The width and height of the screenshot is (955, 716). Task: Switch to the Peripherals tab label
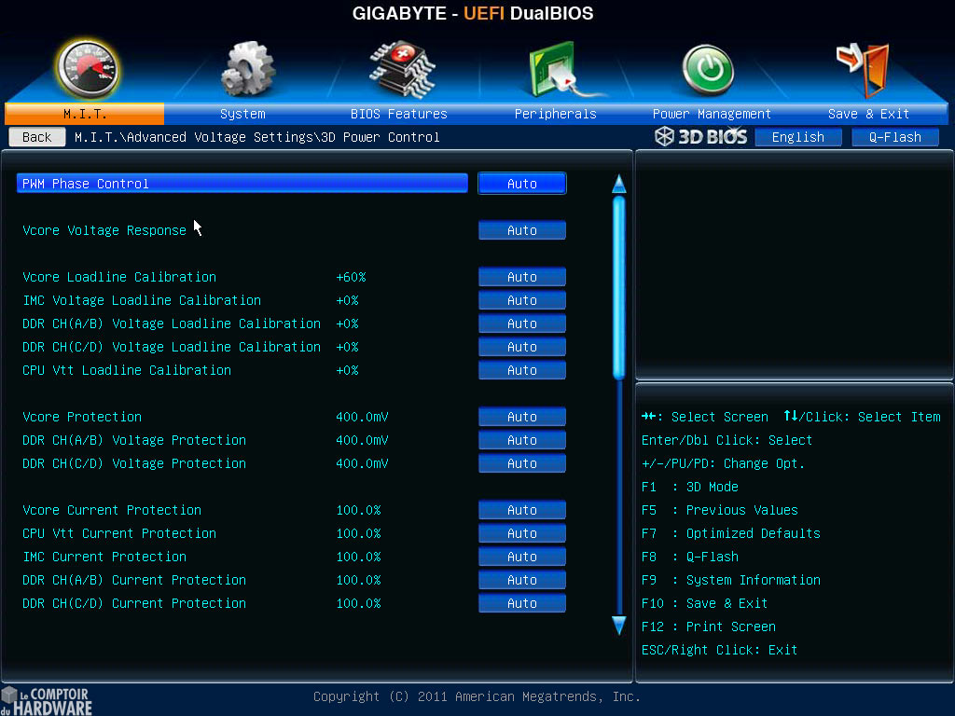click(555, 113)
